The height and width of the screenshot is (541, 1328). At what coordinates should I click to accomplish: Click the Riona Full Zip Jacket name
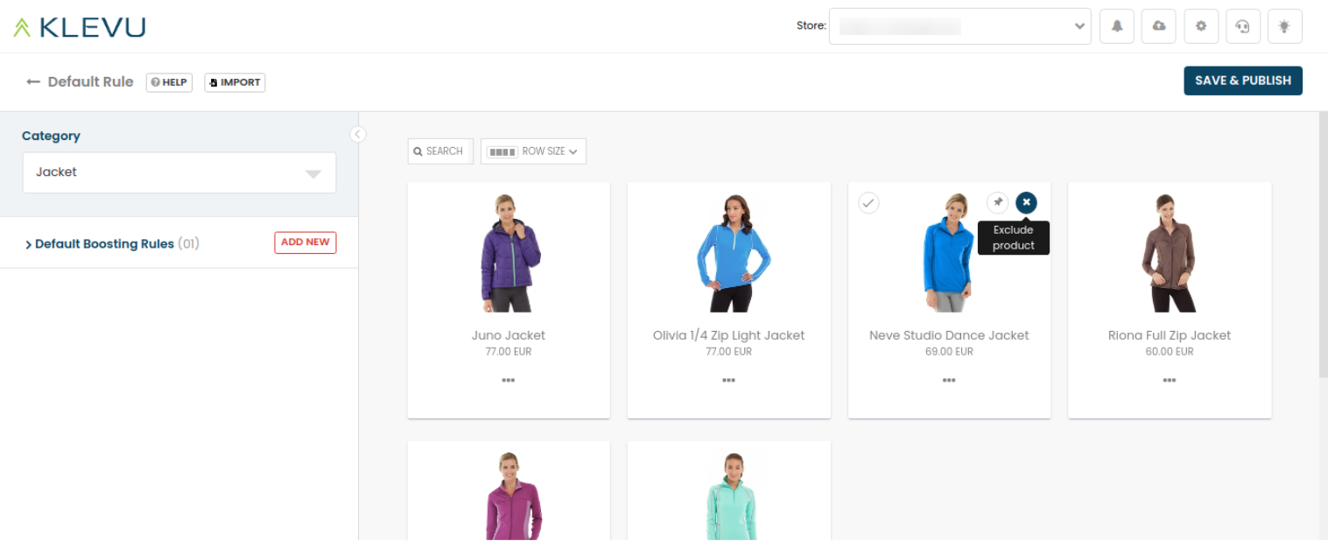(1170, 335)
